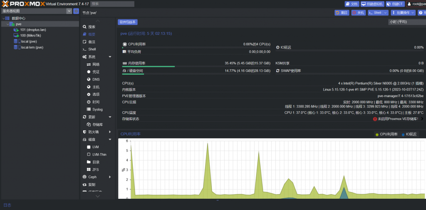426x210 pixels.
Task: Open LVM disks page
Action: 95,147
